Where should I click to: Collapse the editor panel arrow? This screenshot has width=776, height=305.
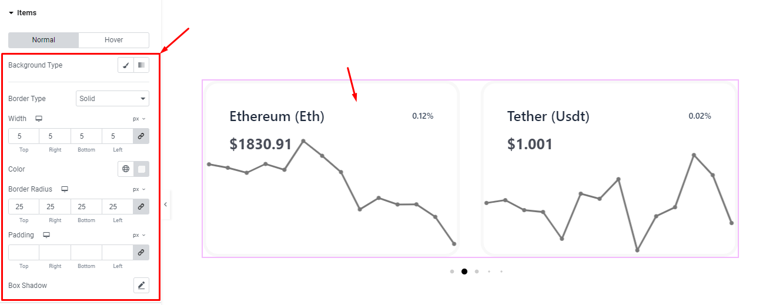point(166,205)
